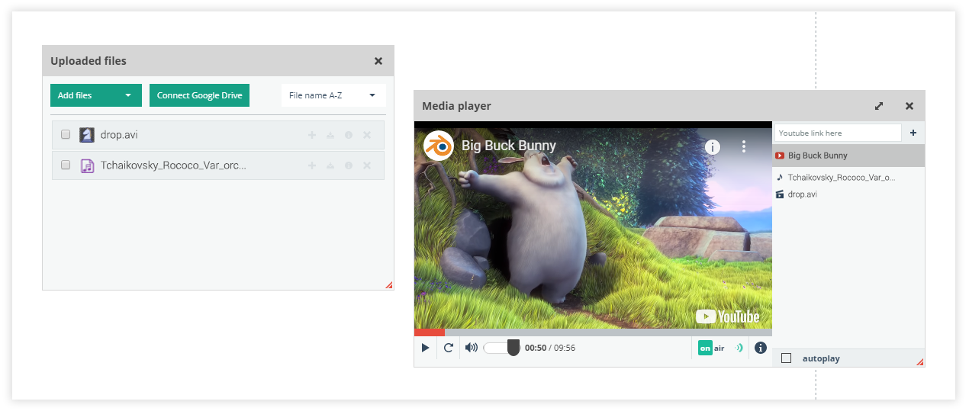Viewport: 969px width, 411px height.
Task: Close the Media player panel
Action: pyautogui.click(x=909, y=106)
